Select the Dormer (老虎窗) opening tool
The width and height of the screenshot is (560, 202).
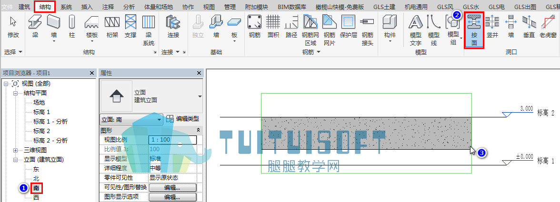[548, 27]
